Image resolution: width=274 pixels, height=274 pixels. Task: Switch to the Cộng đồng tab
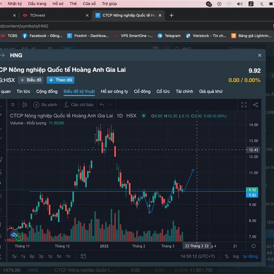click(x=47, y=91)
